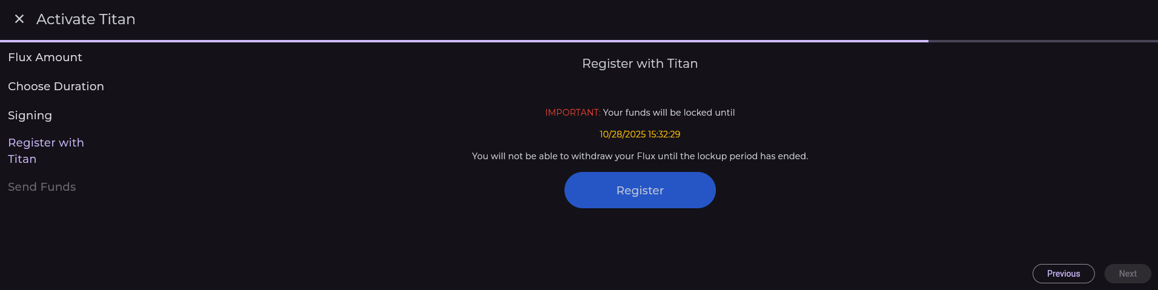Image resolution: width=1158 pixels, height=290 pixels.
Task: Close the Activate Titan dialog
Action: click(x=19, y=19)
